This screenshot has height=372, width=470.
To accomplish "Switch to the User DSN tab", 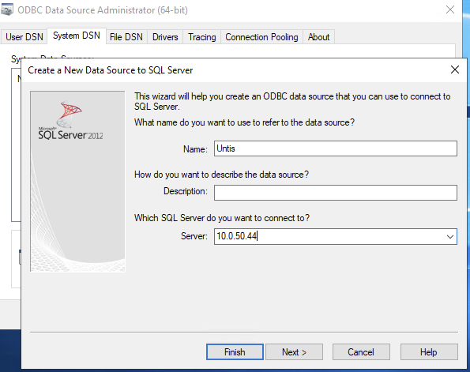I will (24, 37).
